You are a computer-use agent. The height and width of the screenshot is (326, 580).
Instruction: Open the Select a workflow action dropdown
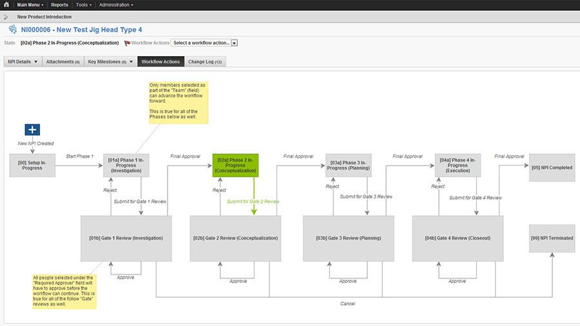pos(204,43)
